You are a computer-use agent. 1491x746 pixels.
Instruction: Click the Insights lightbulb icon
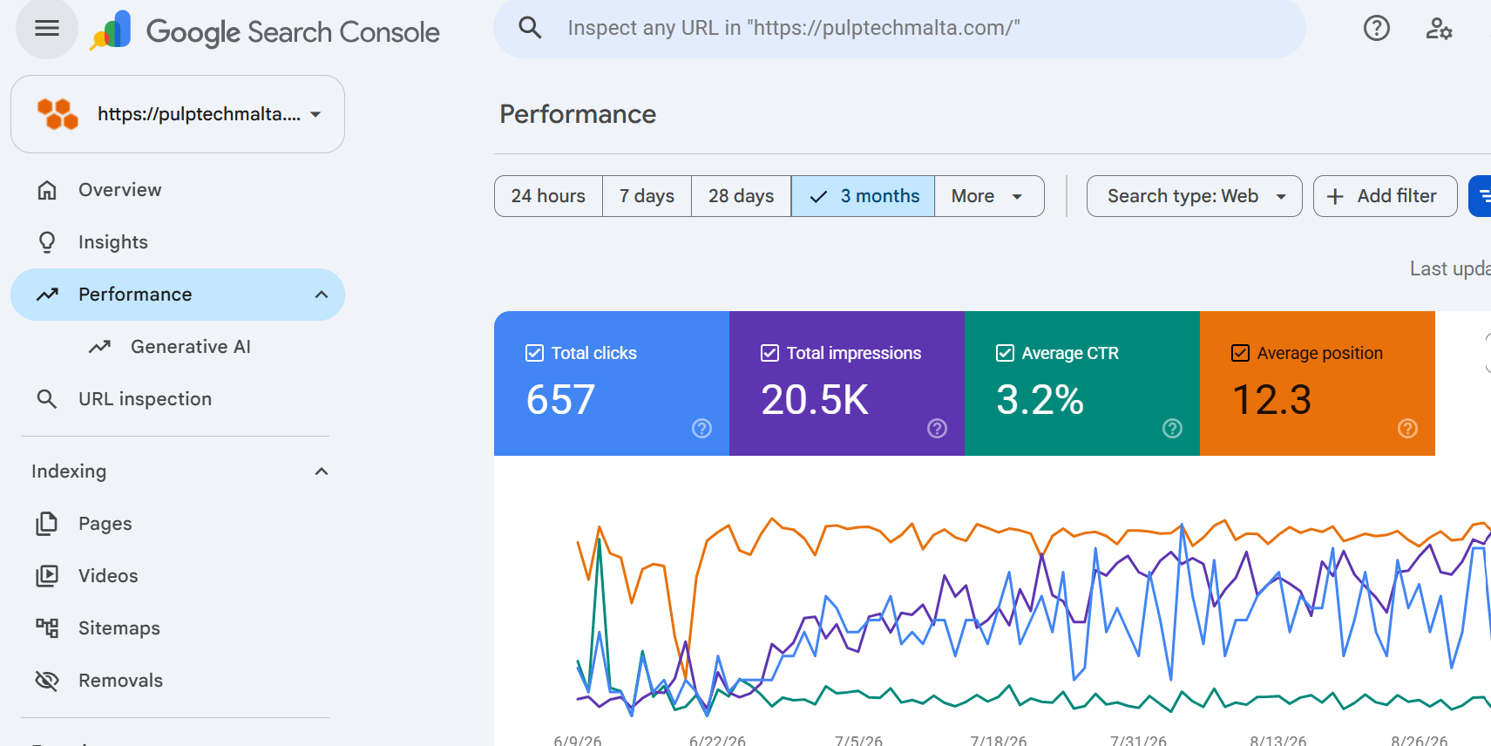(47, 242)
